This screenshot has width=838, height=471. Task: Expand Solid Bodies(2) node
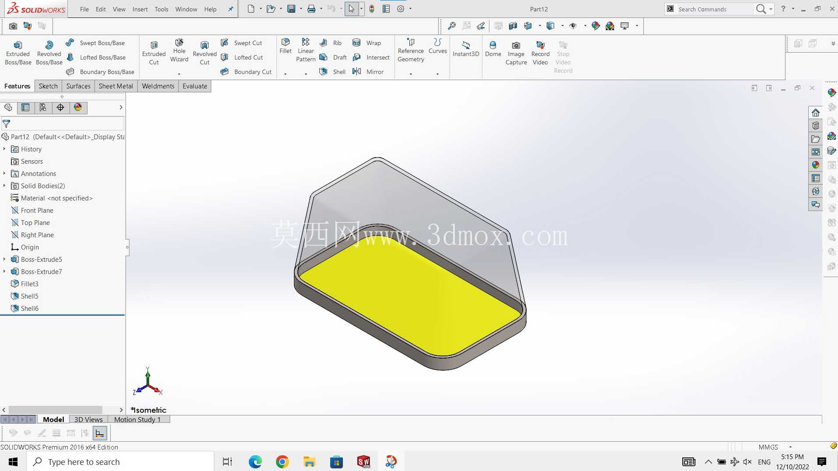click(x=4, y=186)
